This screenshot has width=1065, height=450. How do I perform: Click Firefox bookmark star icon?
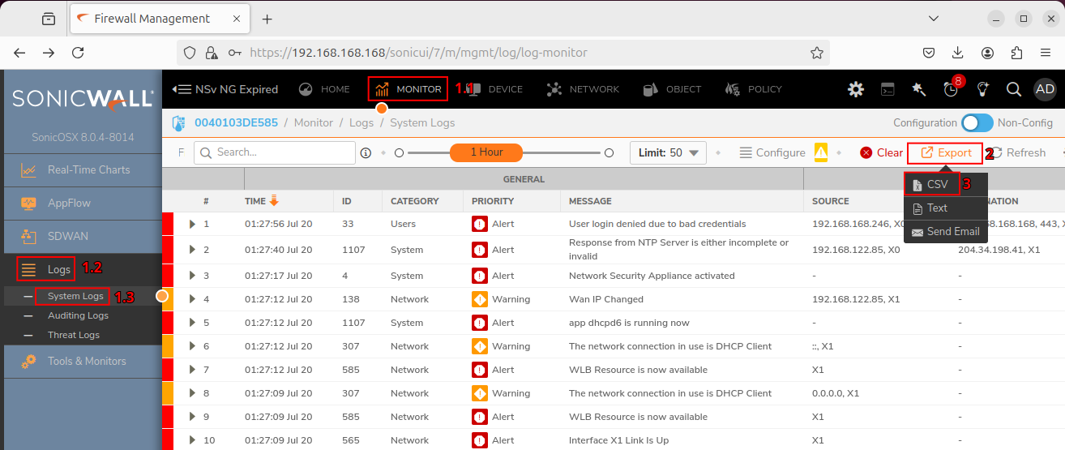[817, 53]
